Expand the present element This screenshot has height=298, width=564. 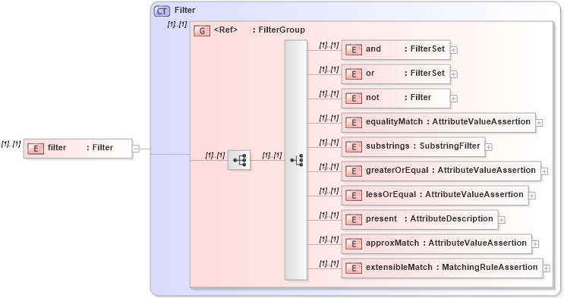(x=502, y=220)
